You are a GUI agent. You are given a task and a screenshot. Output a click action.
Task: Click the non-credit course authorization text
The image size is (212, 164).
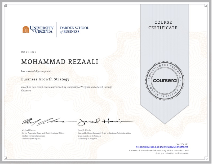(x=67, y=87)
